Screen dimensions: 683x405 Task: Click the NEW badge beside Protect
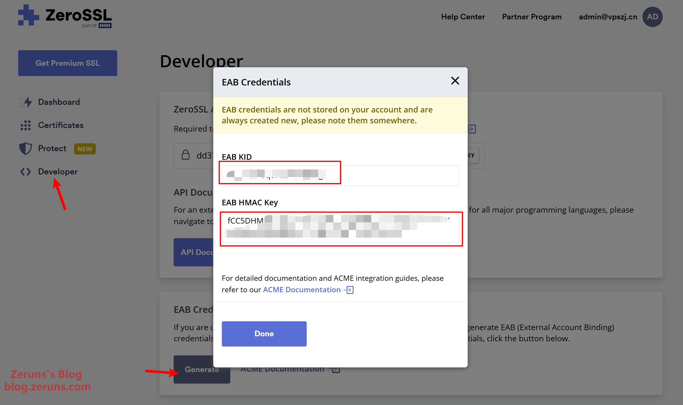pyautogui.click(x=85, y=149)
